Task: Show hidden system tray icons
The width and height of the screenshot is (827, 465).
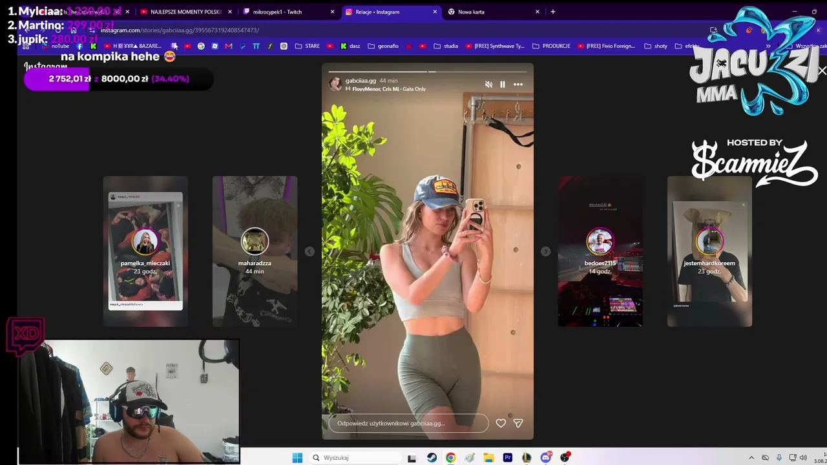Action: tap(751, 458)
